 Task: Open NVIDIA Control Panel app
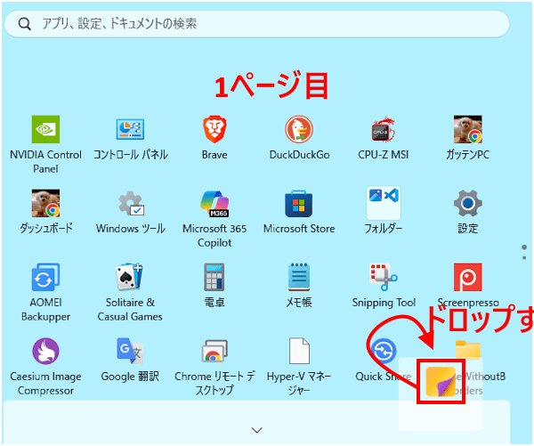(45, 129)
